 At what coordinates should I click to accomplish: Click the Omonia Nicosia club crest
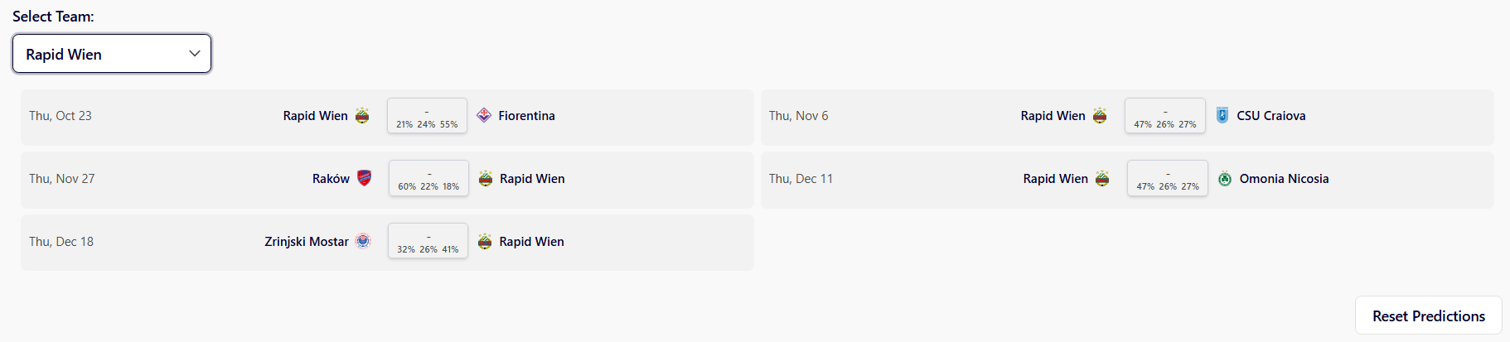1225,178
